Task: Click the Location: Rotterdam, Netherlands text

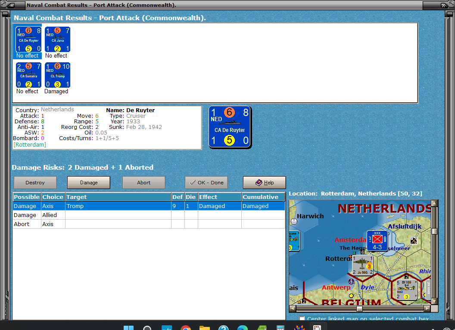Action: tap(355, 194)
